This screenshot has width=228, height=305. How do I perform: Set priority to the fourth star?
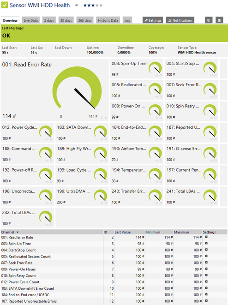97,5
